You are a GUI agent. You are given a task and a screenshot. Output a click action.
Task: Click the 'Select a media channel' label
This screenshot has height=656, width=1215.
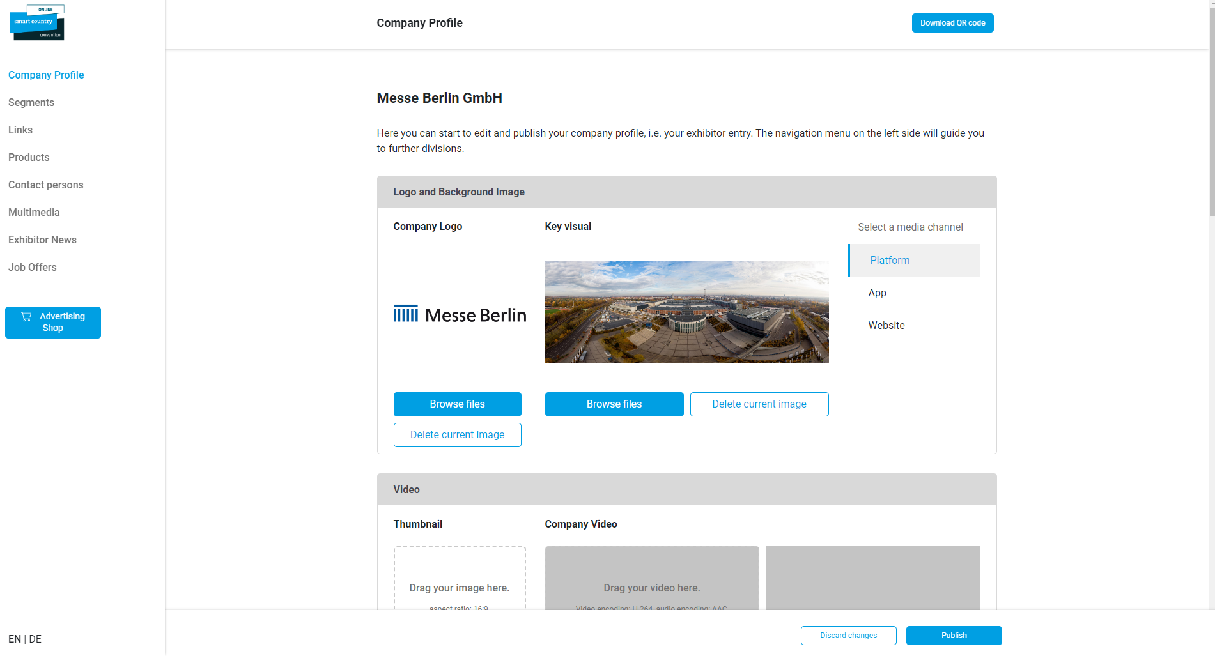(x=910, y=227)
